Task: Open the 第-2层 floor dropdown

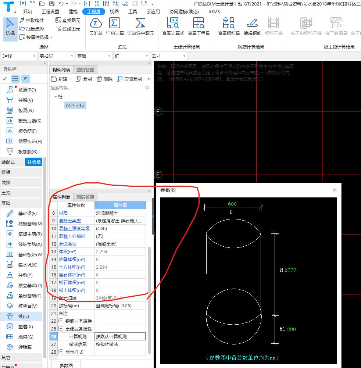Action: [x=56, y=56]
